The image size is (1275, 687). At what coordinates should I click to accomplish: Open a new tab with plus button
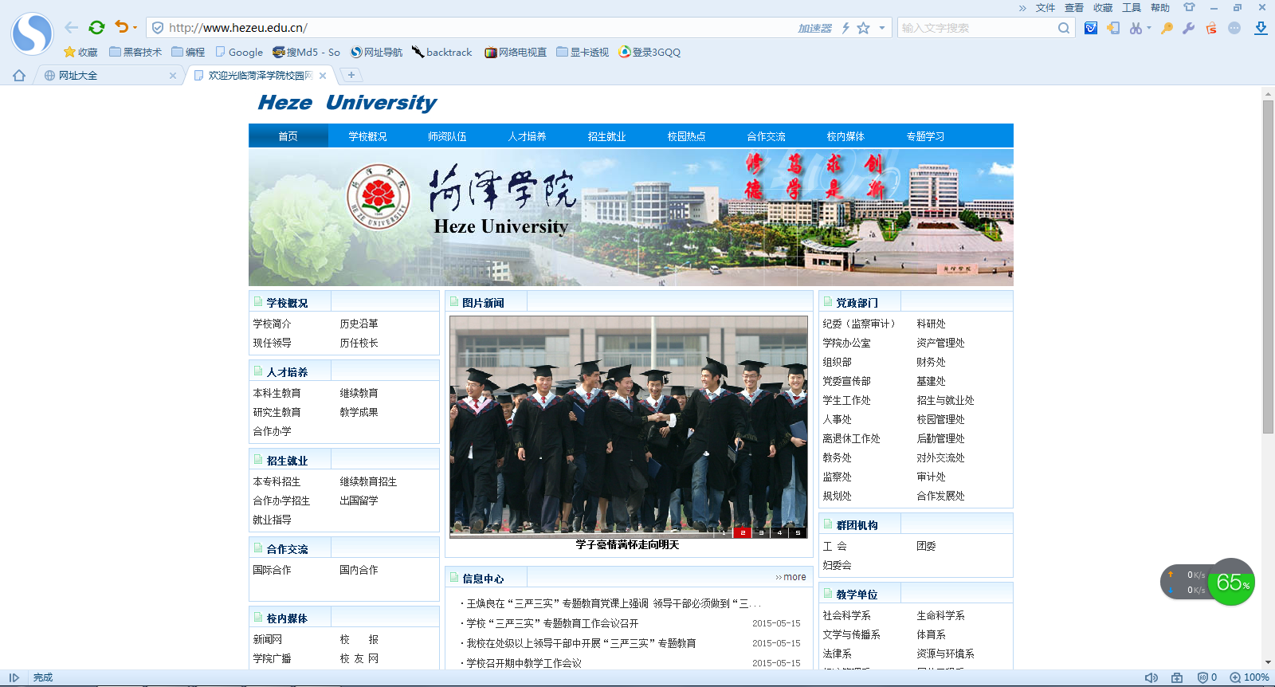coord(351,75)
